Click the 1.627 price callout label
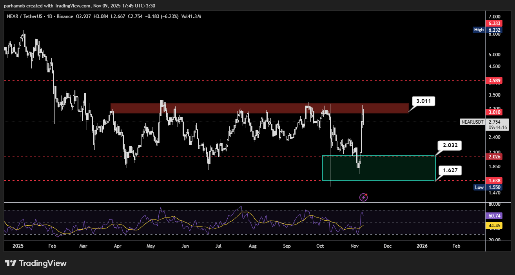The width and height of the screenshot is (515, 275). (450, 171)
